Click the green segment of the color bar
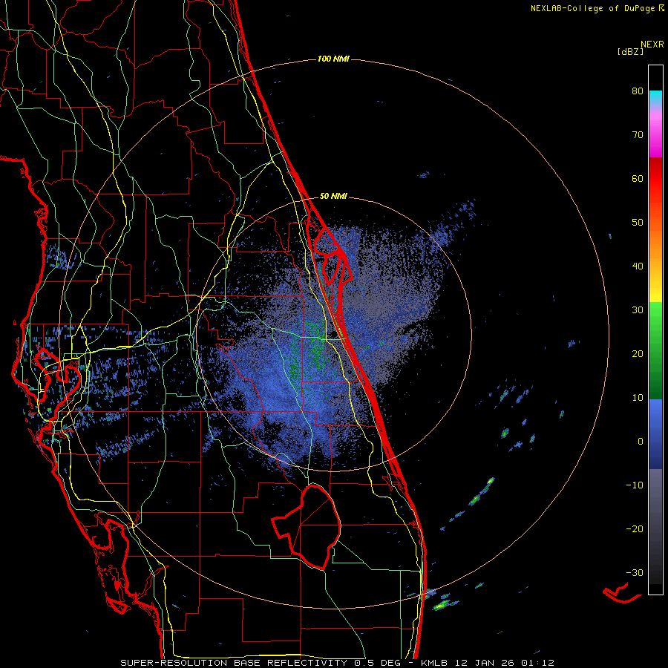668x668 pixels. coord(655,350)
